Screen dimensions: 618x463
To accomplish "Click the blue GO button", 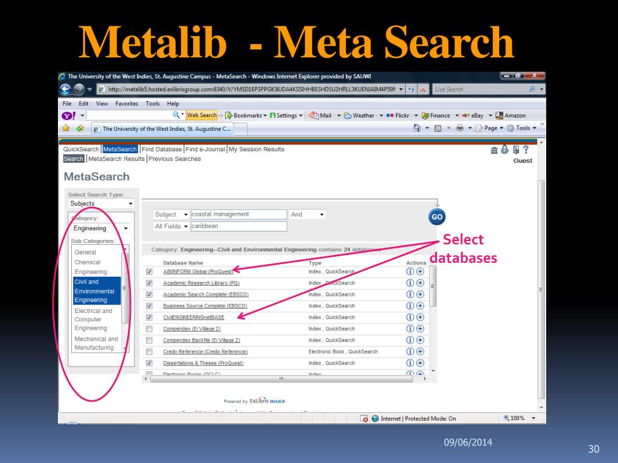I will tap(437, 217).
